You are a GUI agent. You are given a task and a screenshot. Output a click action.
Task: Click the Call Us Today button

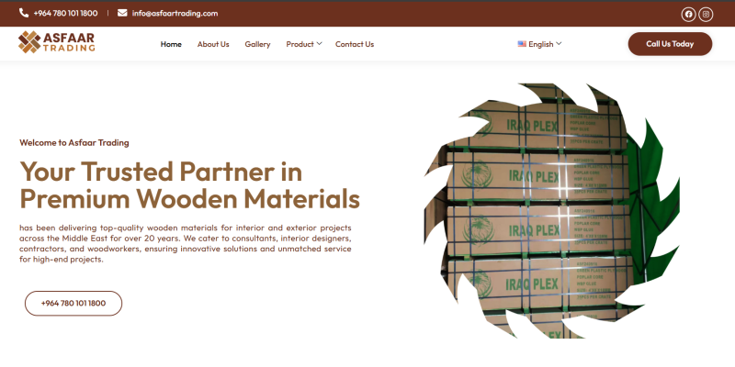coord(670,44)
